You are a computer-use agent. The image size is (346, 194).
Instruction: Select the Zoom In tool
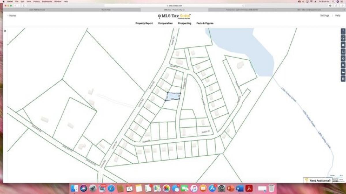click(343, 30)
